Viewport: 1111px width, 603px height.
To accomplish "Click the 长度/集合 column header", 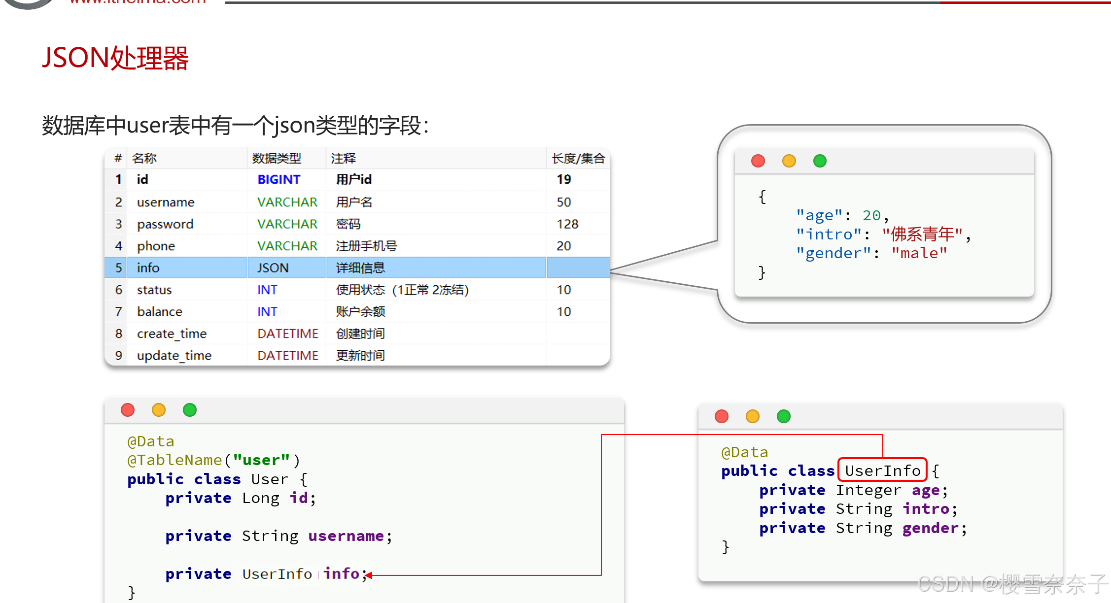I will [578, 158].
